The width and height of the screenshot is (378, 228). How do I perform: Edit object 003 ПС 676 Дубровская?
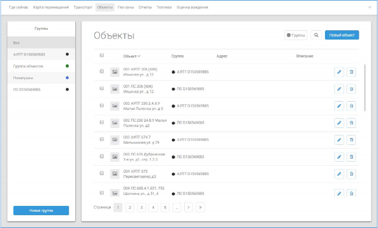coord(339,157)
